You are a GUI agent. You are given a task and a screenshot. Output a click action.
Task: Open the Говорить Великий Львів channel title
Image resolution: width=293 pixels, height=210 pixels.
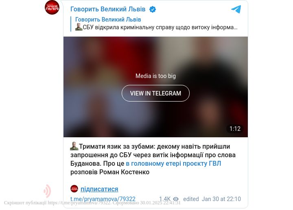point(108,9)
